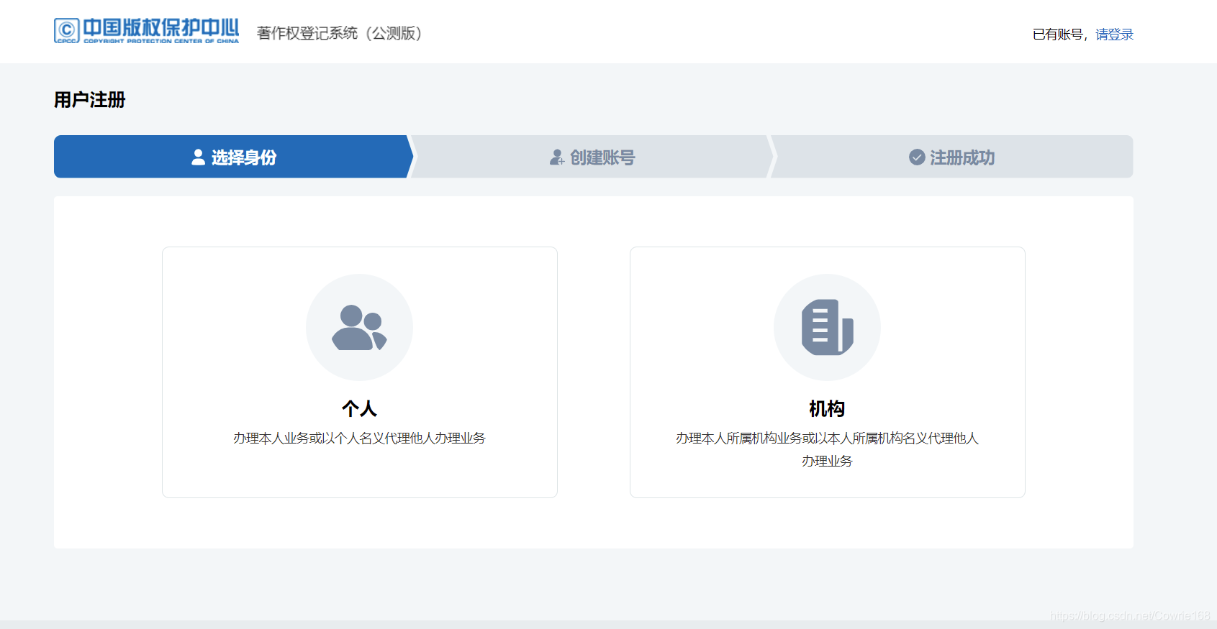
Task: Select the 注册成功 step tab
Action: coord(951,157)
